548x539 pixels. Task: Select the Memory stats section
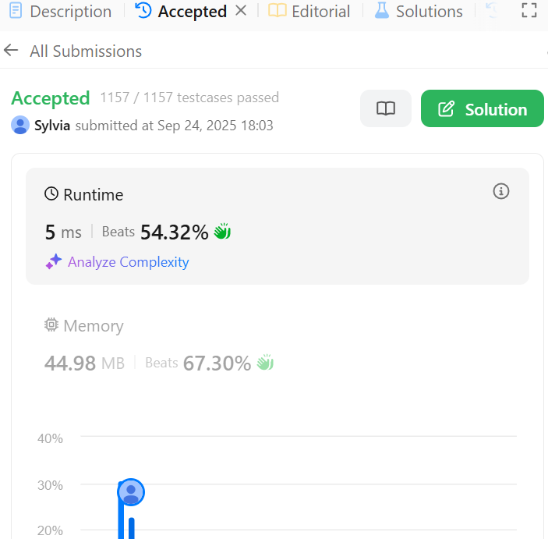point(277,344)
